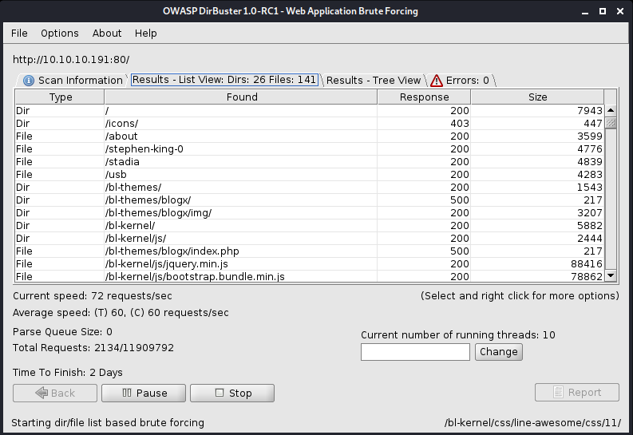The width and height of the screenshot is (633, 435).
Task: Pause the running scan
Action: click(144, 393)
